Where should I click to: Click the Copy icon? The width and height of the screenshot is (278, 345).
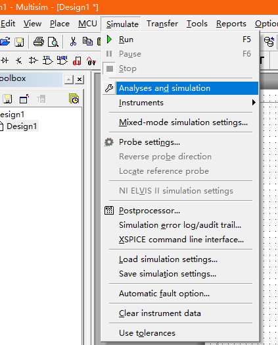pos(87,41)
